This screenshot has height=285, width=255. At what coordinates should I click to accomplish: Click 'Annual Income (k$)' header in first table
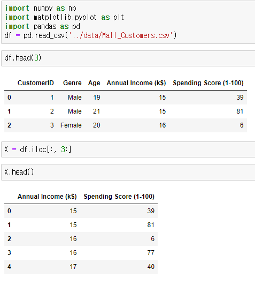click(136, 83)
